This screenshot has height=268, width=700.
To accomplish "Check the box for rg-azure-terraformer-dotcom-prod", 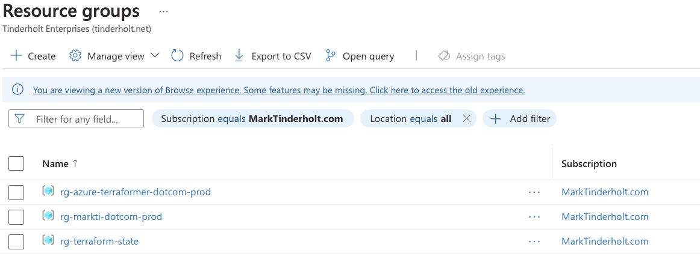I will coord(16,192).
